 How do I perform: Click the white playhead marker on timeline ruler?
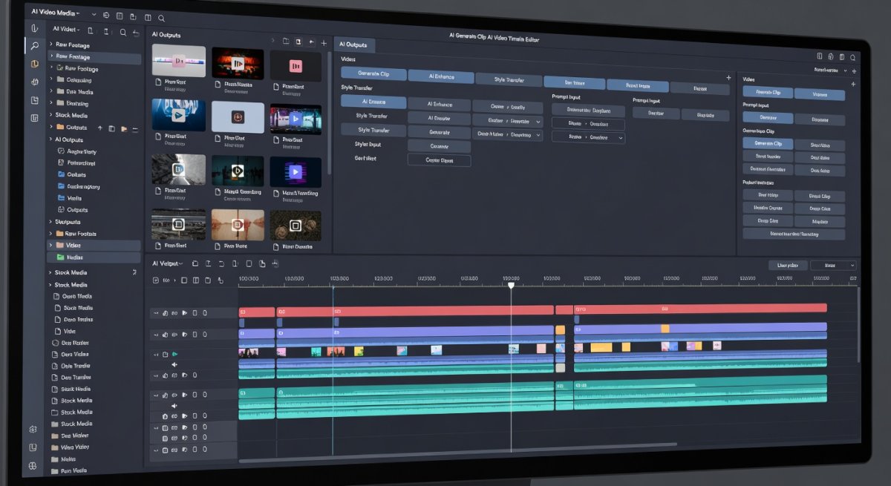(511, 285)
